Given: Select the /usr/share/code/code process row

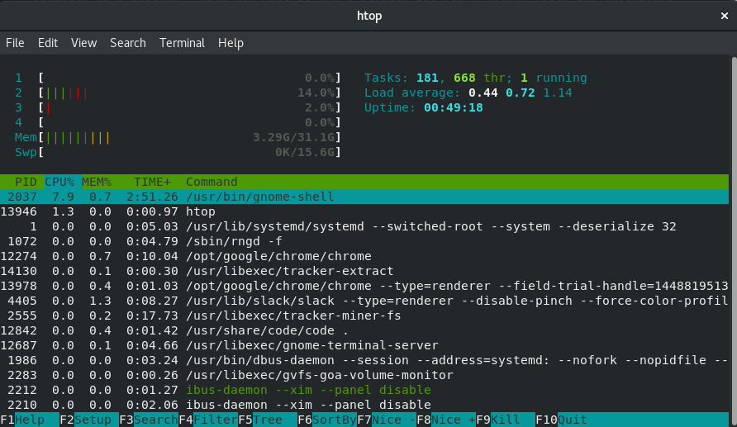Looking at the screenshot, I should point(364,330).
